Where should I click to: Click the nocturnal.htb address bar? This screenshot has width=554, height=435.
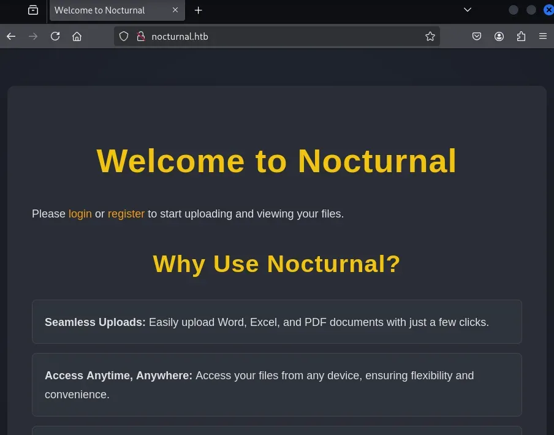pyautogui.click(x=276, y=36)
